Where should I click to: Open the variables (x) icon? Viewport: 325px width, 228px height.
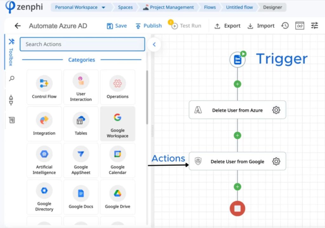click(x=300, y=26)
